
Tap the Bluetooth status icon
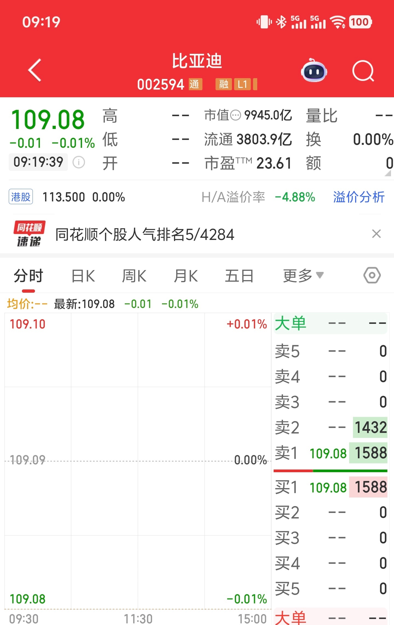[281, 22]
